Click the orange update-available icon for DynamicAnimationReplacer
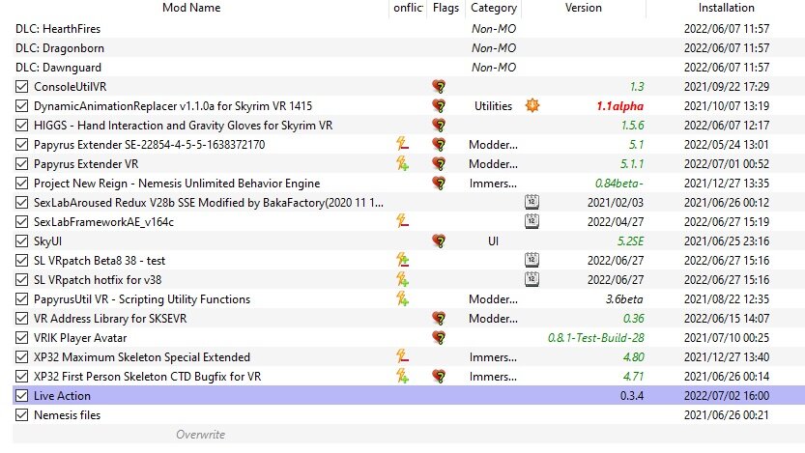The height and width of the screenshot is (453, 805). coord(532,105)
